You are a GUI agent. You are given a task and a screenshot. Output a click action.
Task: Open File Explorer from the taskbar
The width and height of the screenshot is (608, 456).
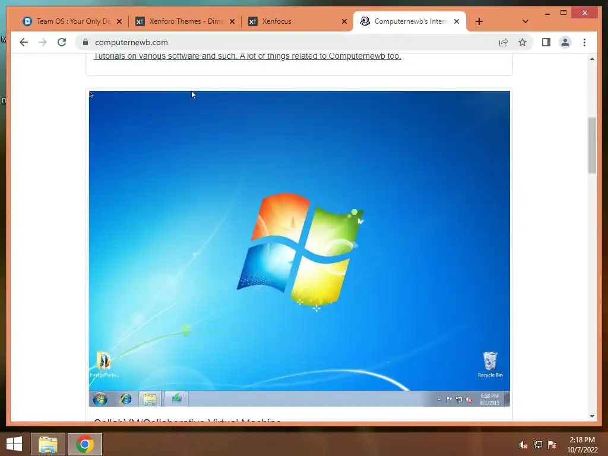pos(47,444)
